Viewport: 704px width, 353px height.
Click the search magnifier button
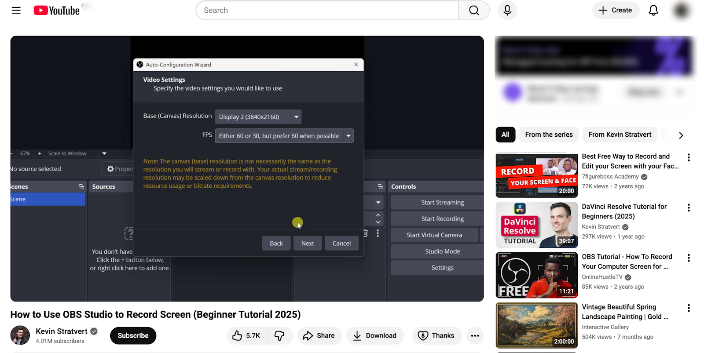[x=474, y=10]
